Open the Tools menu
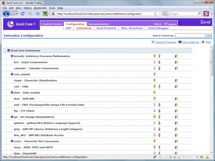215x161 pixels. coord(52,8)
